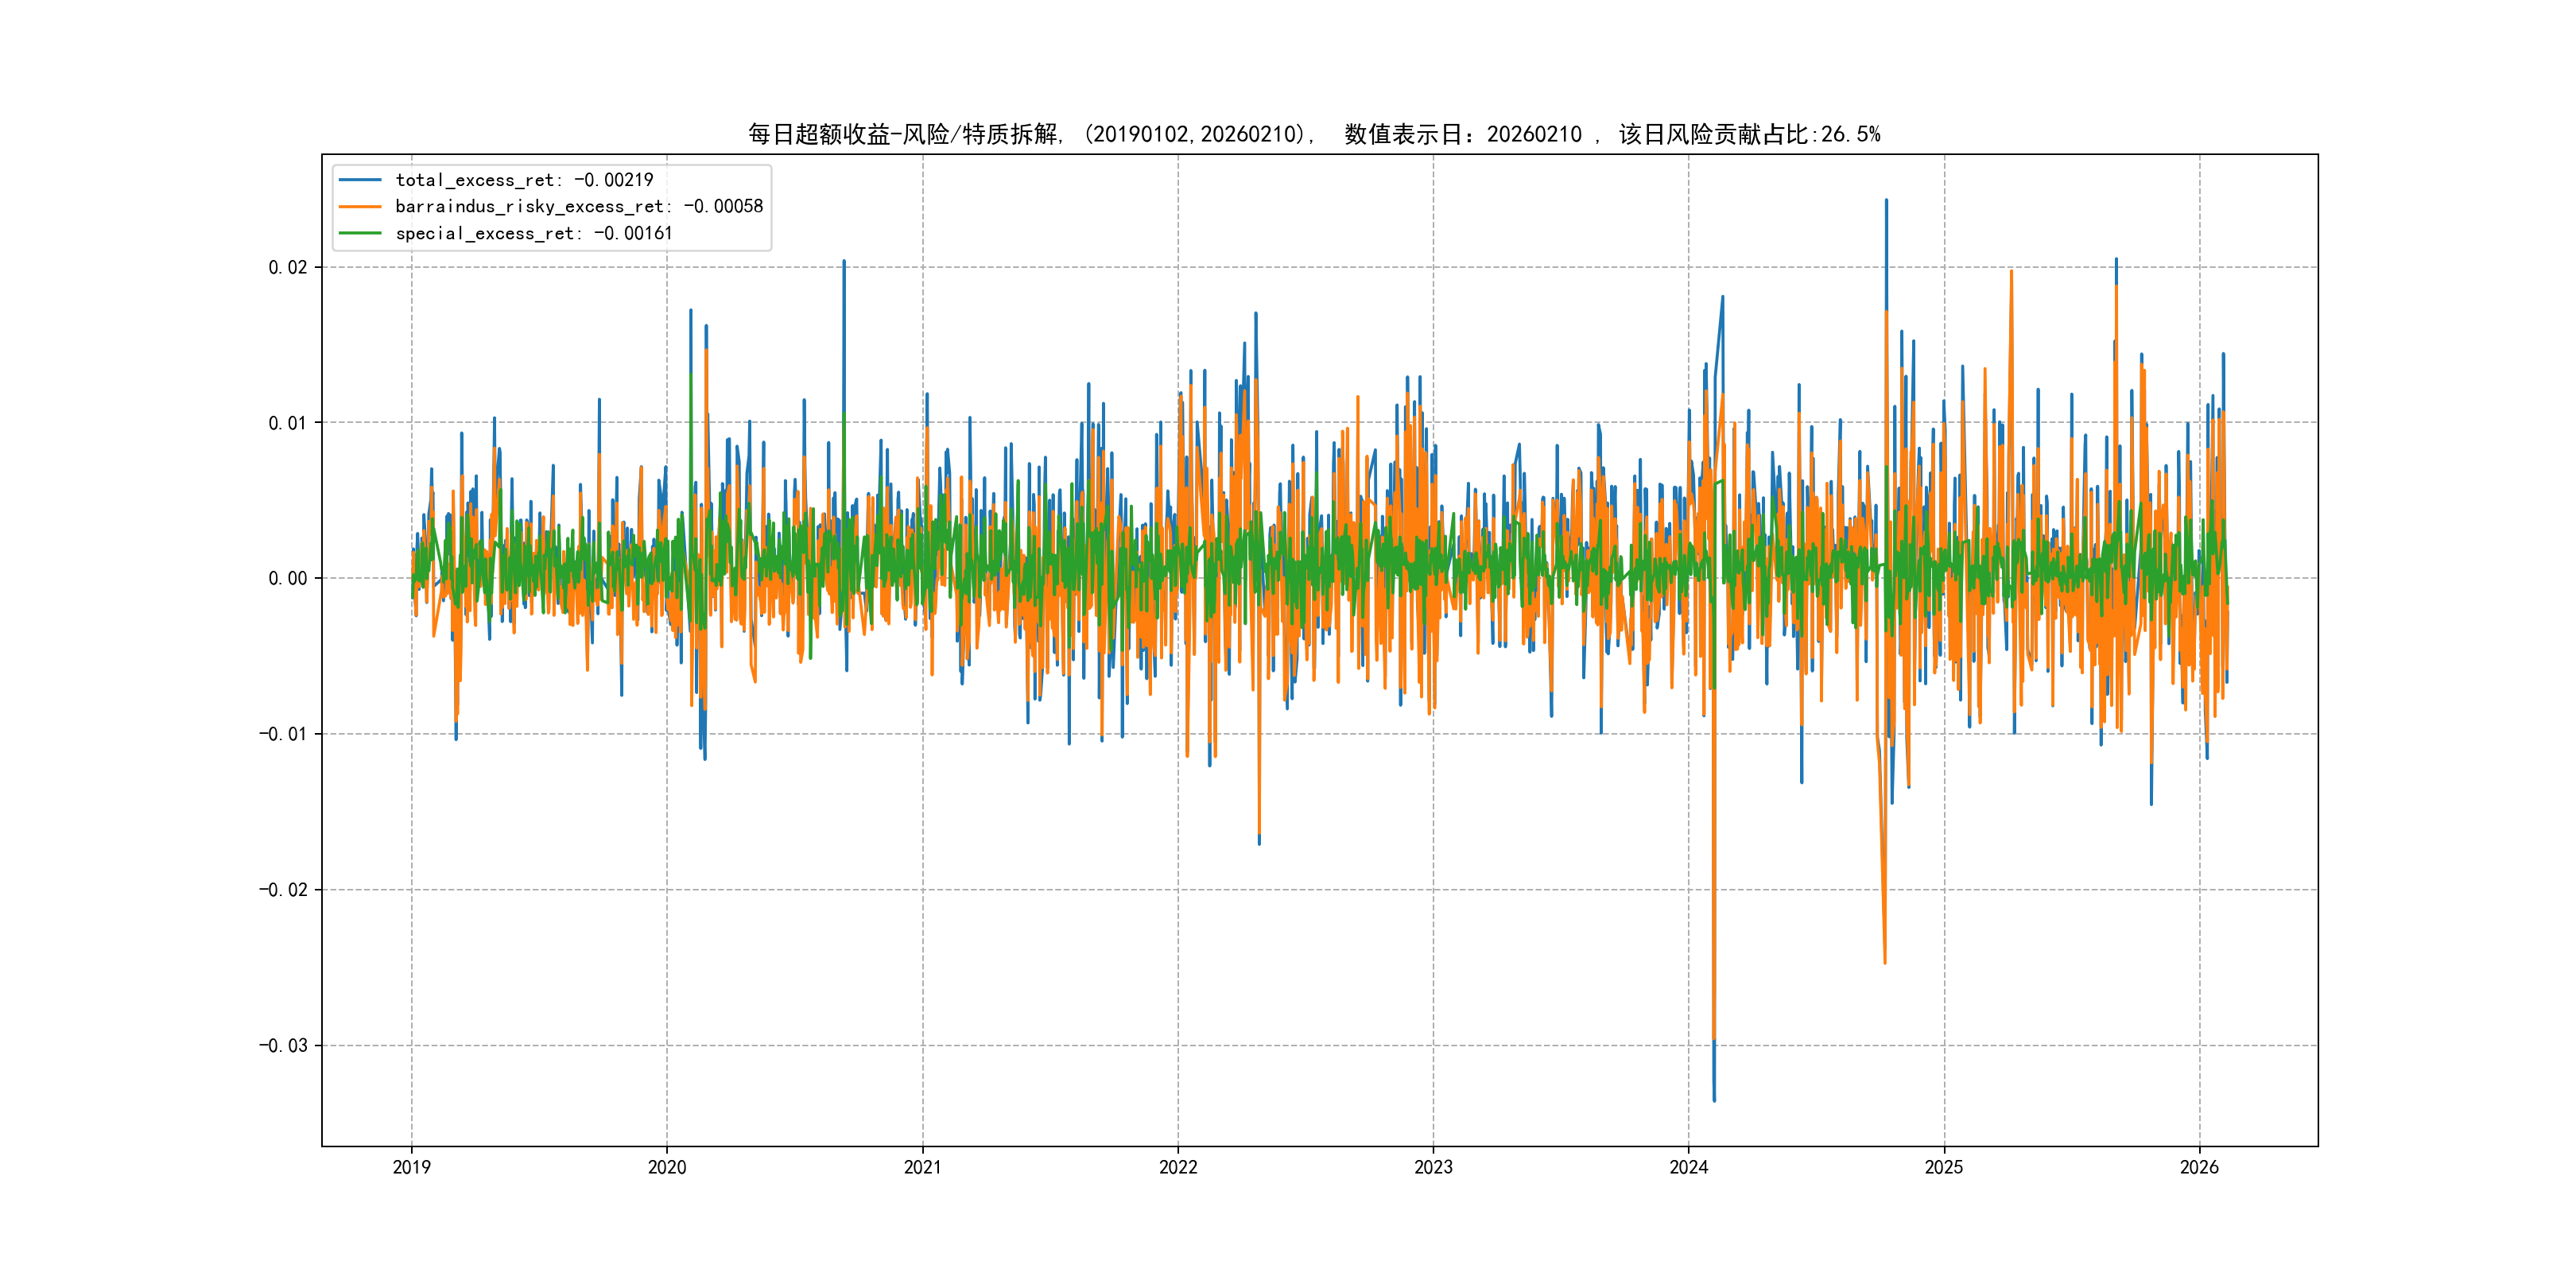The image size is (2576, 1288).
Task: Select the special_excess_ret legend label
Action: 534,233
